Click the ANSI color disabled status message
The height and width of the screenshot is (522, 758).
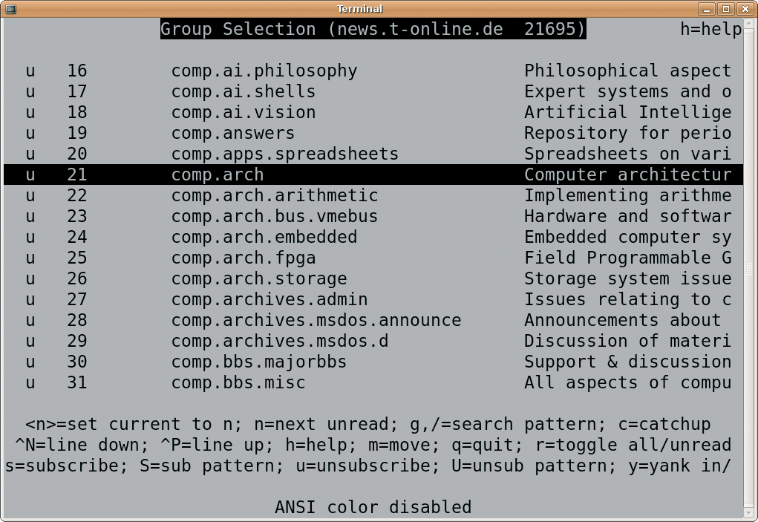(x=373, y=507)
